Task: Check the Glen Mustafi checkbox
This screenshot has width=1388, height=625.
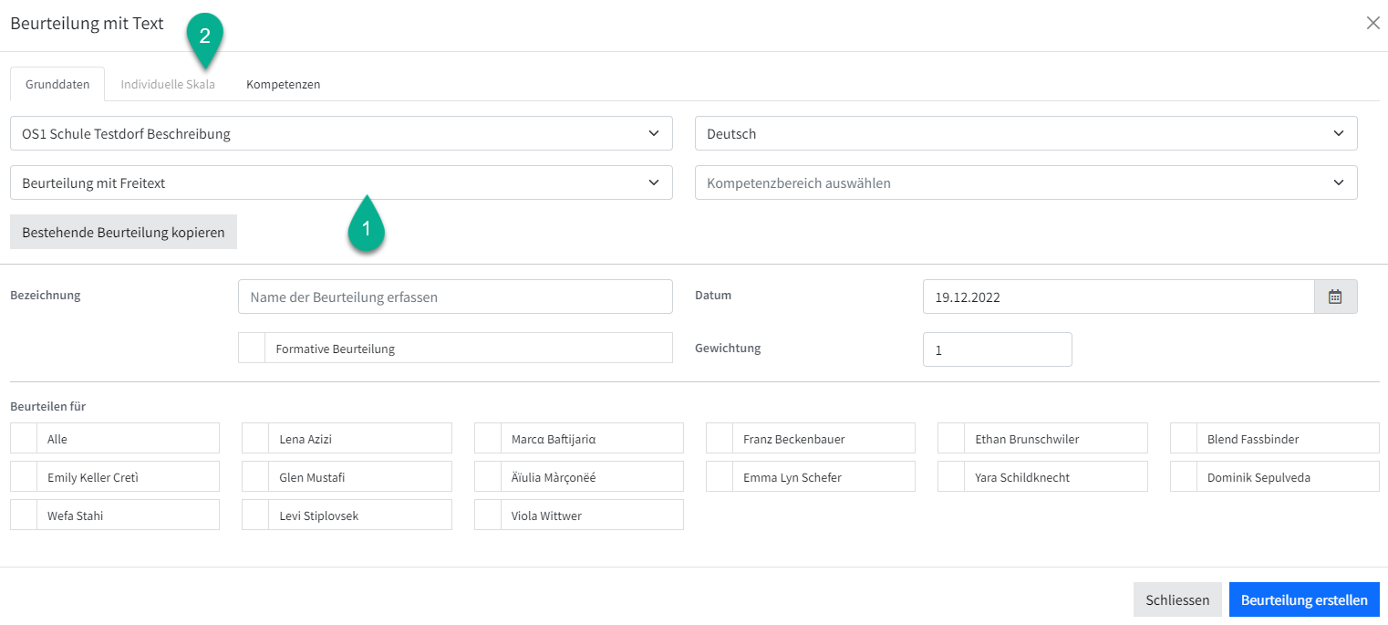Action: pos(255,476)
